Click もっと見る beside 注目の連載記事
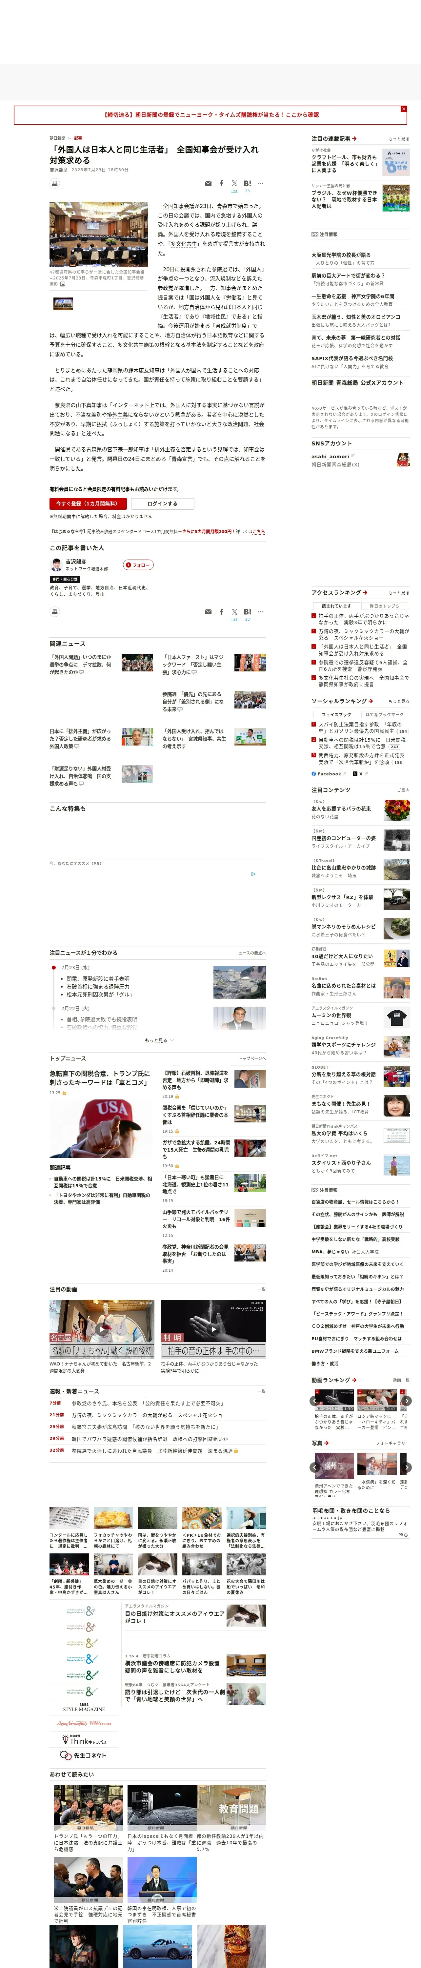421x1968 pixels. tap(399, 139)
